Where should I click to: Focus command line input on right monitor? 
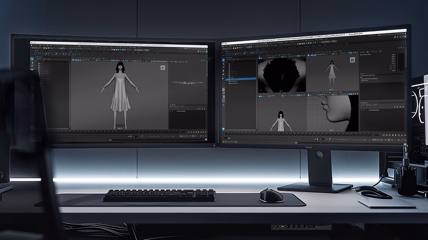click(351, 143)
